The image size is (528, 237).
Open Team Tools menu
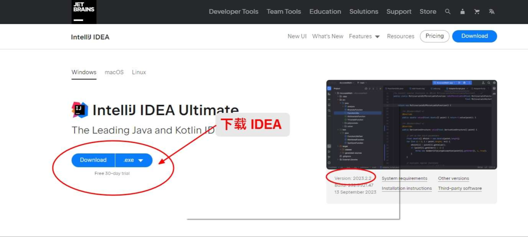click(284, 12)
